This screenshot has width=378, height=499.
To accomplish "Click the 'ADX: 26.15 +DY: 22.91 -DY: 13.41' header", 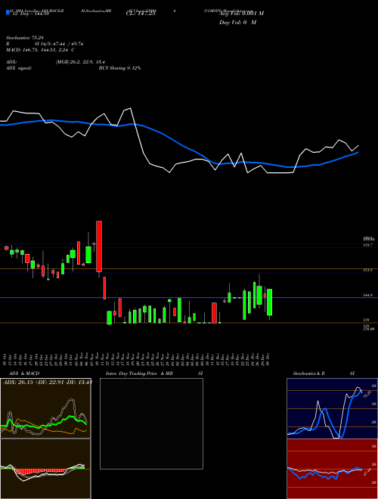I will pyautogui.click(x=48, y=382).
